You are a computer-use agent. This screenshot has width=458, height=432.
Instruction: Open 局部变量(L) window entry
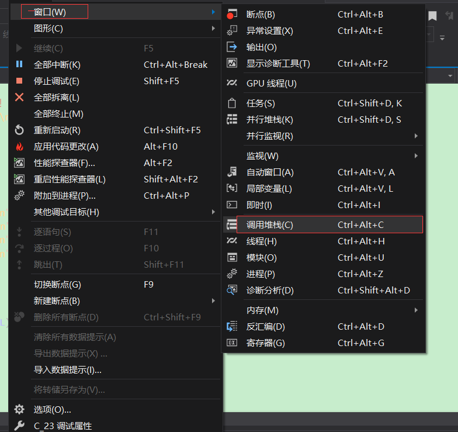pyautogui.click(x=323, y=188)
